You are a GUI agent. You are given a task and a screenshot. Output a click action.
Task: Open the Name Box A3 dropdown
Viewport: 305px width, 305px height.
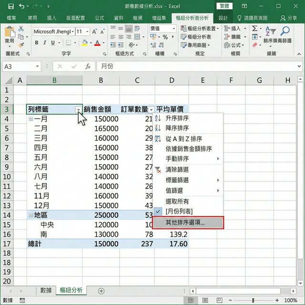click(37, 67)
